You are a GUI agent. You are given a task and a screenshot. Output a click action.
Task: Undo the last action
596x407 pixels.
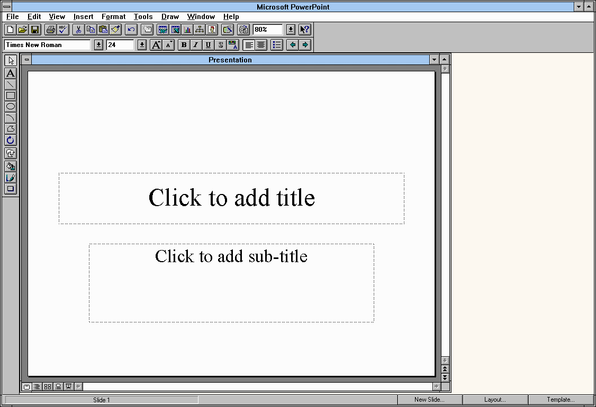tap(131, 29)
